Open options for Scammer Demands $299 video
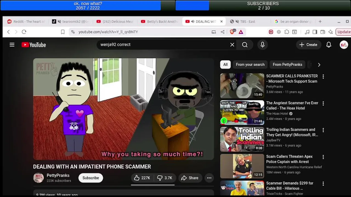Screen dimensions: 351x197 pos(323,184)
